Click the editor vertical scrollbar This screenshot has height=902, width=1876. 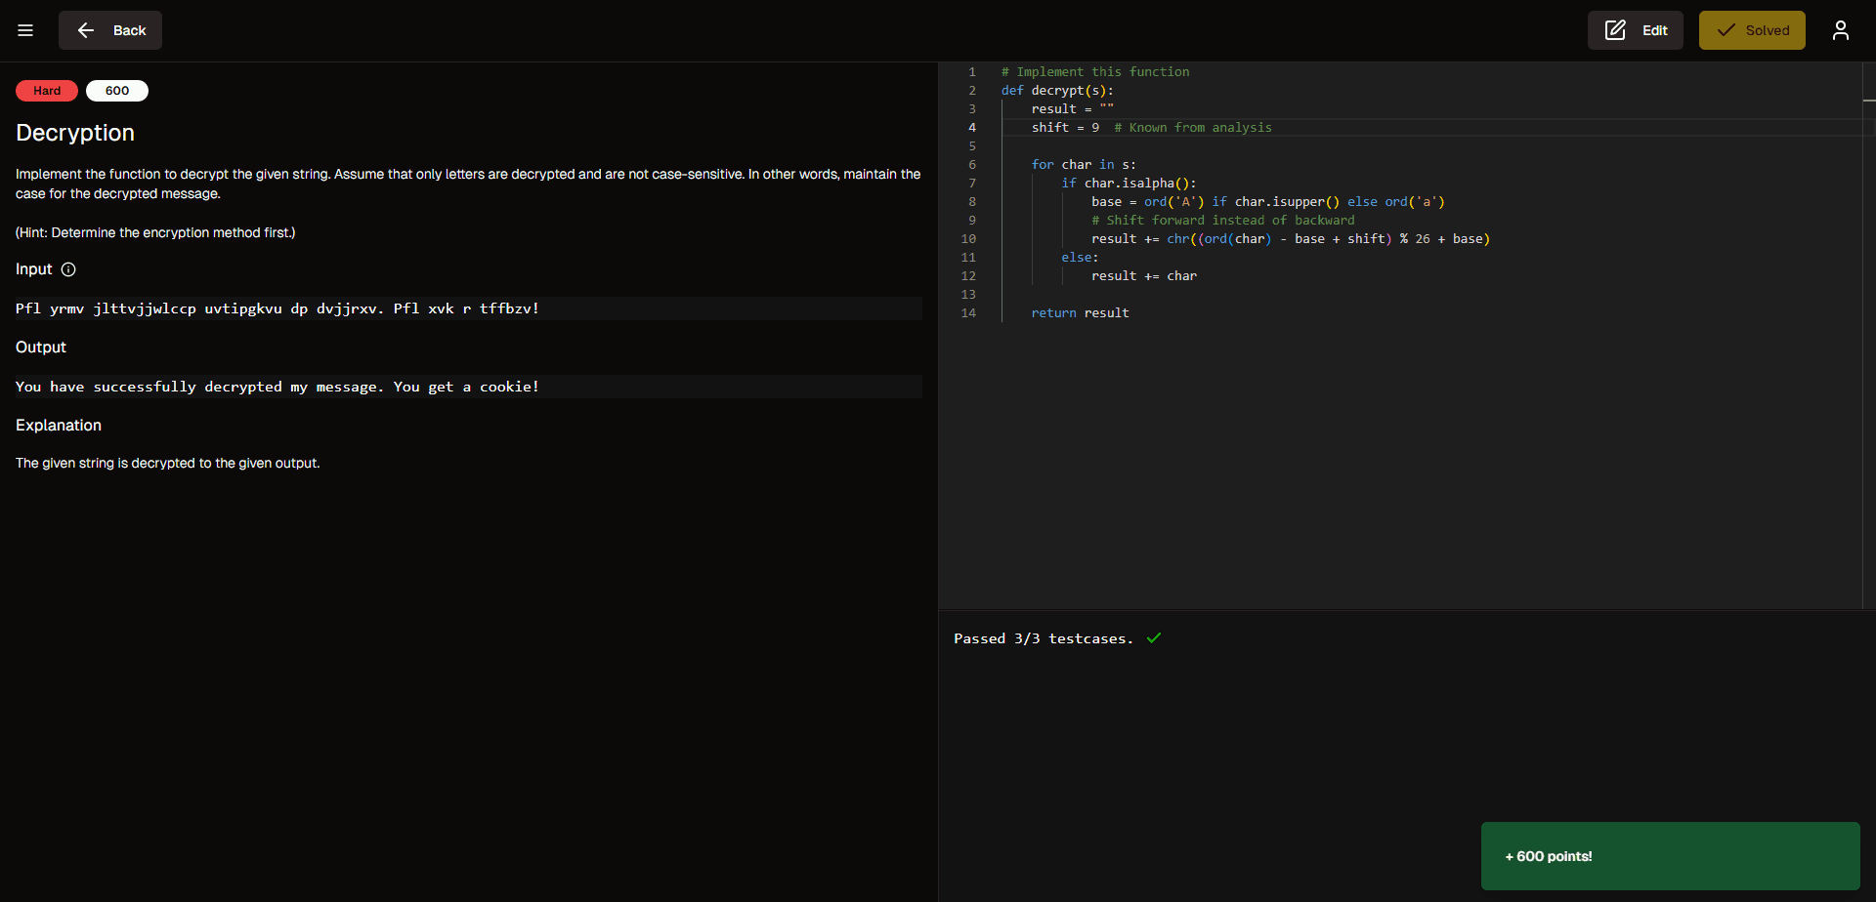point(1869,336)
